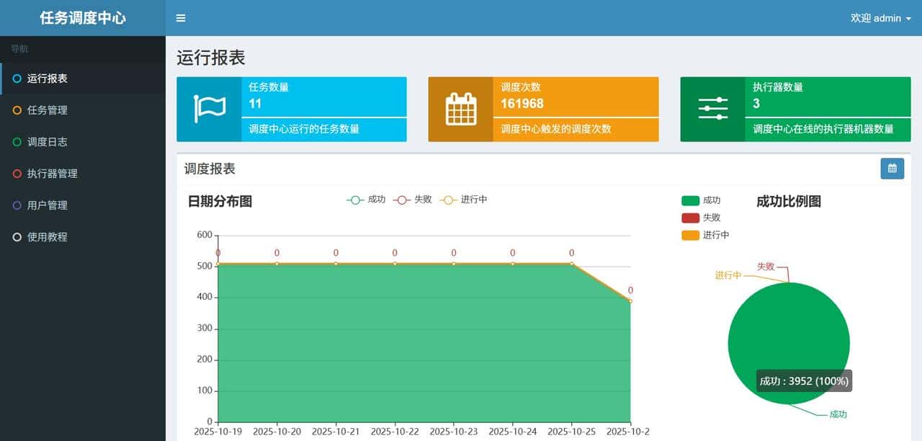Switch to the 用户管理 page

point(48,205)
